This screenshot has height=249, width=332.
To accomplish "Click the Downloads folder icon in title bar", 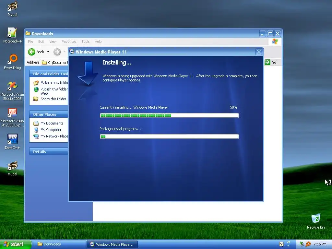I will point(28,33).
